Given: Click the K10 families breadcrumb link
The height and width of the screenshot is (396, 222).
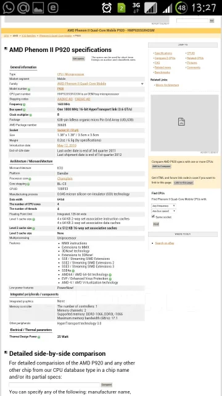Looking at the screenshot, I should (x=29, y=36).
